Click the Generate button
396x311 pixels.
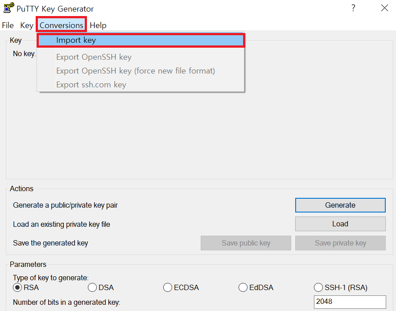point(340,205)
